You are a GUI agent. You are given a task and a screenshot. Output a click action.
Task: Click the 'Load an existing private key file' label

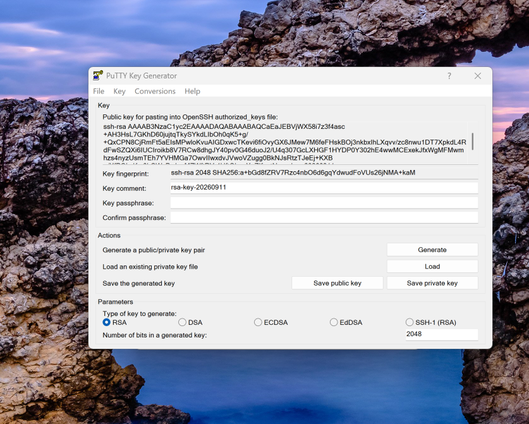tap(150, 267)
